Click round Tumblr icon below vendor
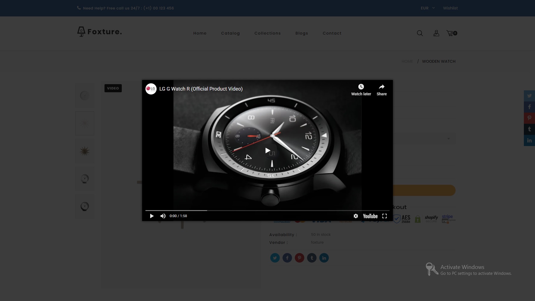The image size is (535, 301). pyautogui.click(x=312, y=258)
